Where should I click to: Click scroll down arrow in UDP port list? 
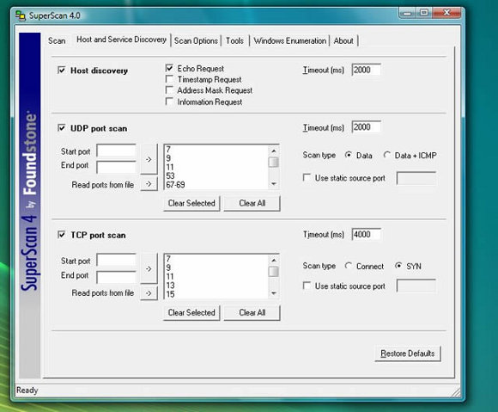point(273,184)
